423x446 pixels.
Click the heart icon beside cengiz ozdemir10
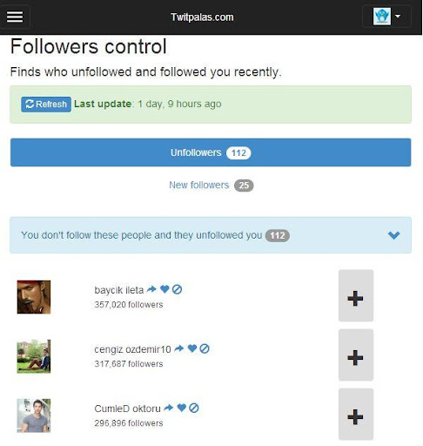click(x=192, y=348)
